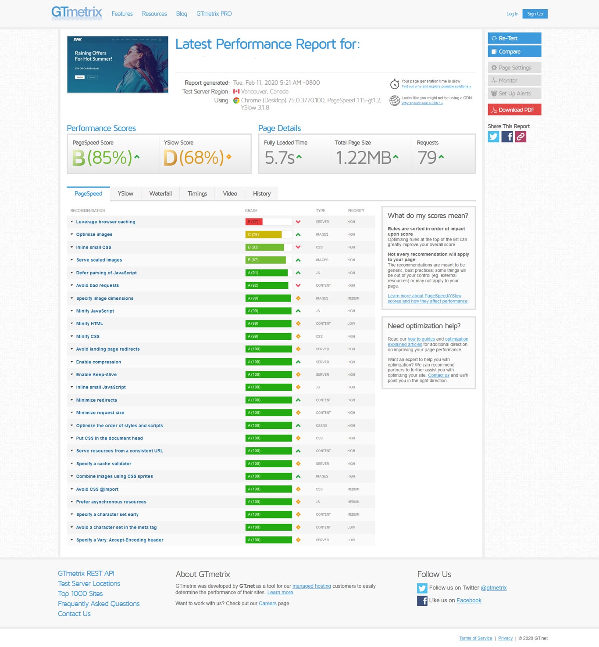Expand Avoid bad requests recommendation
Image resolution: width=599 pixels, height=647 pixels.
pyautogui.click(x=97, y=285)
